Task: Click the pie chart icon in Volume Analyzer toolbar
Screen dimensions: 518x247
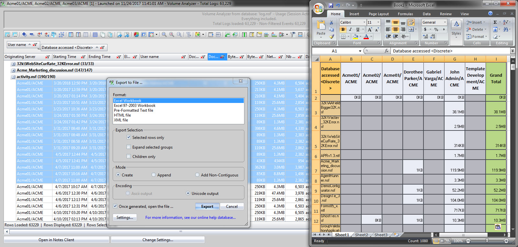Action: point(136,35)
